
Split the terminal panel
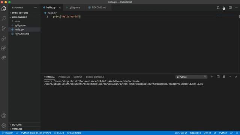(218, 76)
